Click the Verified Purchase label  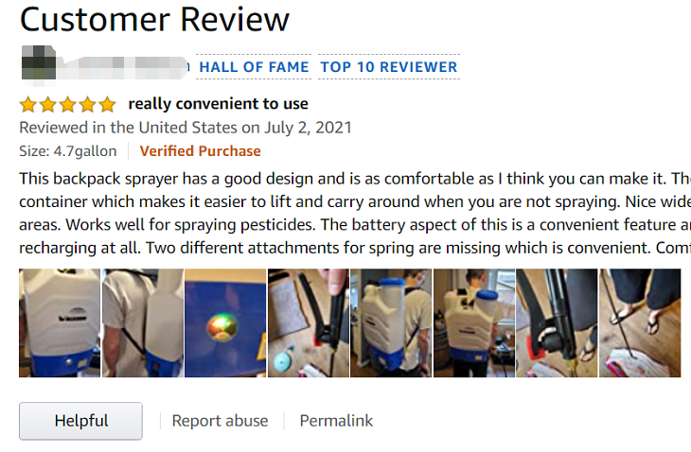200,151
